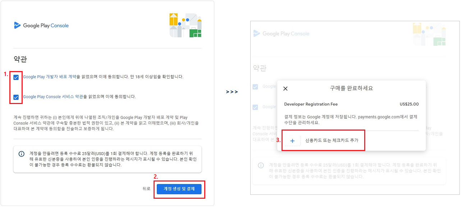Click the US$25.00 price
Image resolution: width=462 pixels, height=207 pixels.
coord(409,104)
